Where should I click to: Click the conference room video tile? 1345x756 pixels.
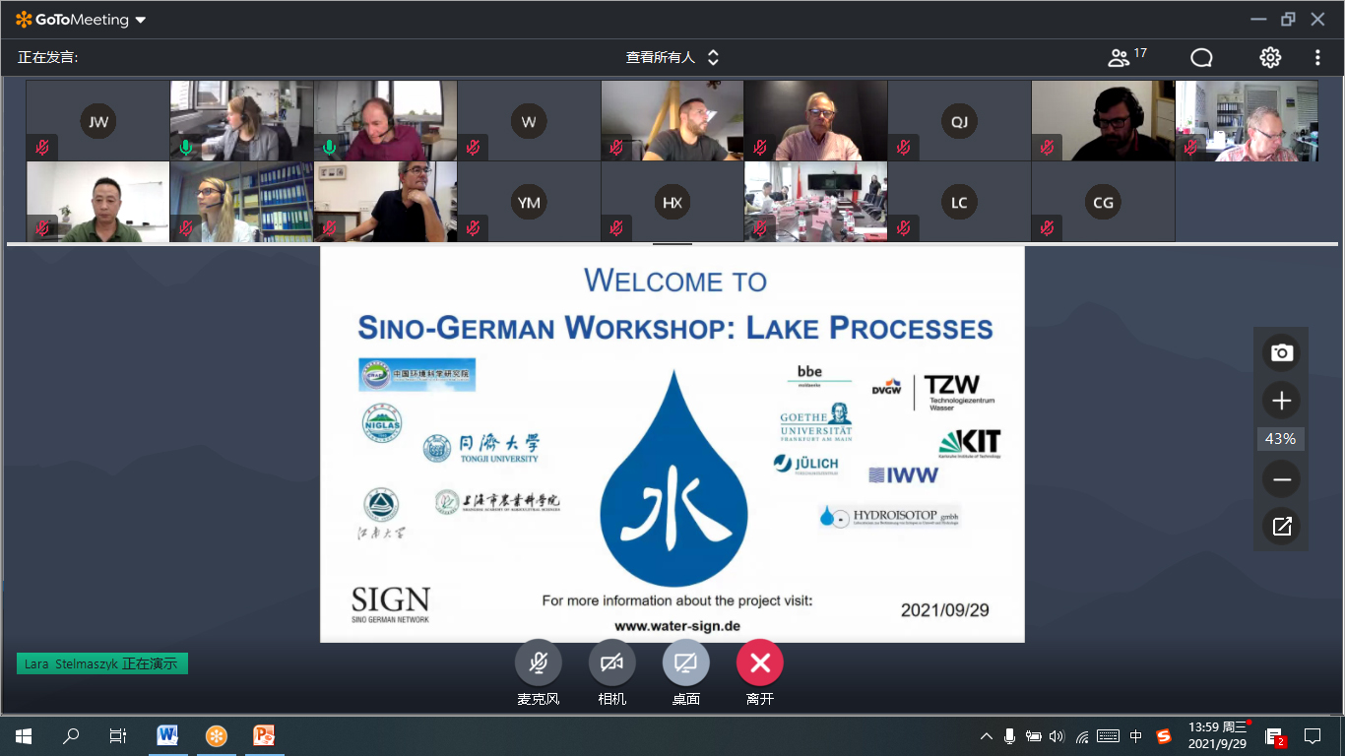[x=816, y=202]
